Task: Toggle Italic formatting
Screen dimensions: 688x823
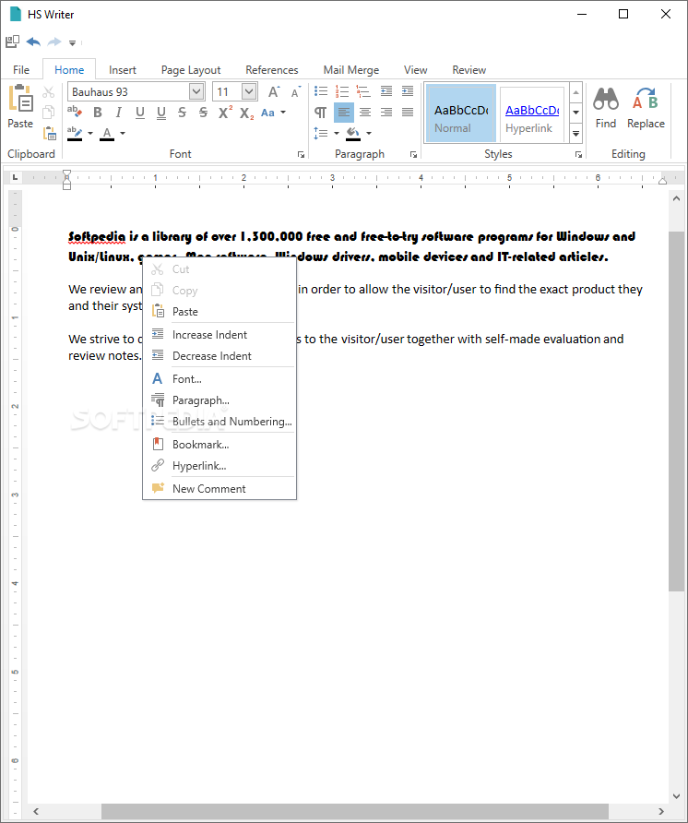Action: point(119,113)
